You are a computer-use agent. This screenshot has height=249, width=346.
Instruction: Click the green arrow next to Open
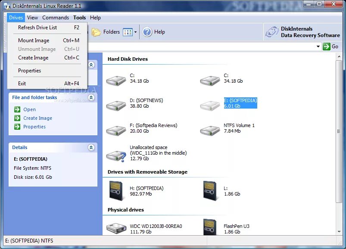[17, 109]
